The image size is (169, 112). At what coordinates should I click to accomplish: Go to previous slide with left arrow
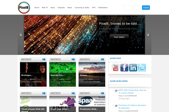click(x=21, y=35)
